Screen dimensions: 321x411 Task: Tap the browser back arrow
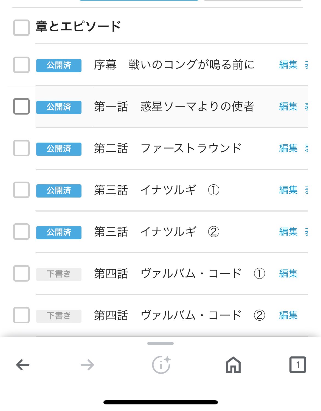coord(23,365)
